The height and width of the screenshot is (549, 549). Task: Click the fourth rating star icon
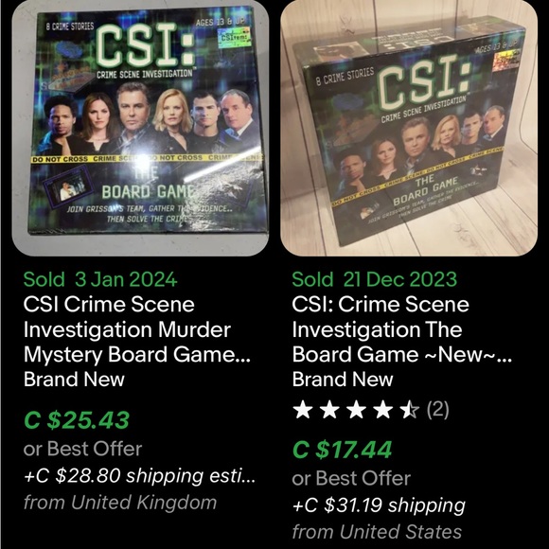tap(382, 410)
